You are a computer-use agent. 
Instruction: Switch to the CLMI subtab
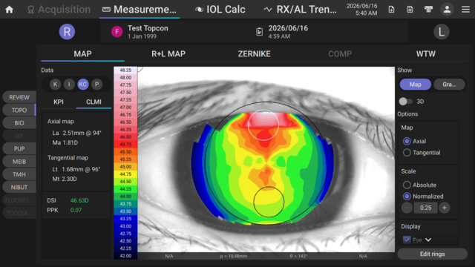[x=94, y=102]
